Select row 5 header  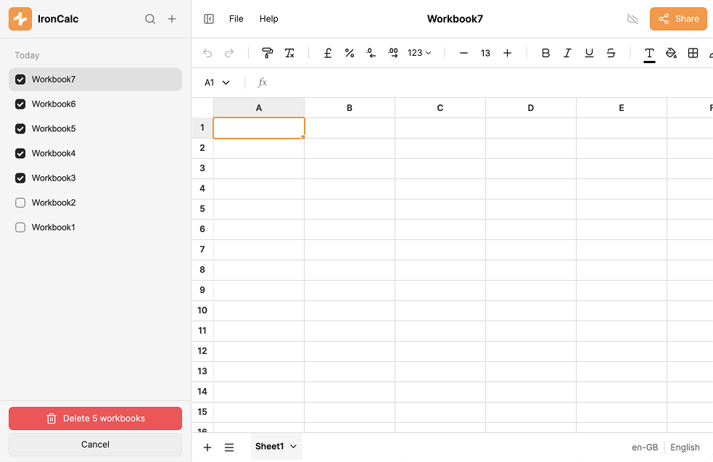coord(202,209)
